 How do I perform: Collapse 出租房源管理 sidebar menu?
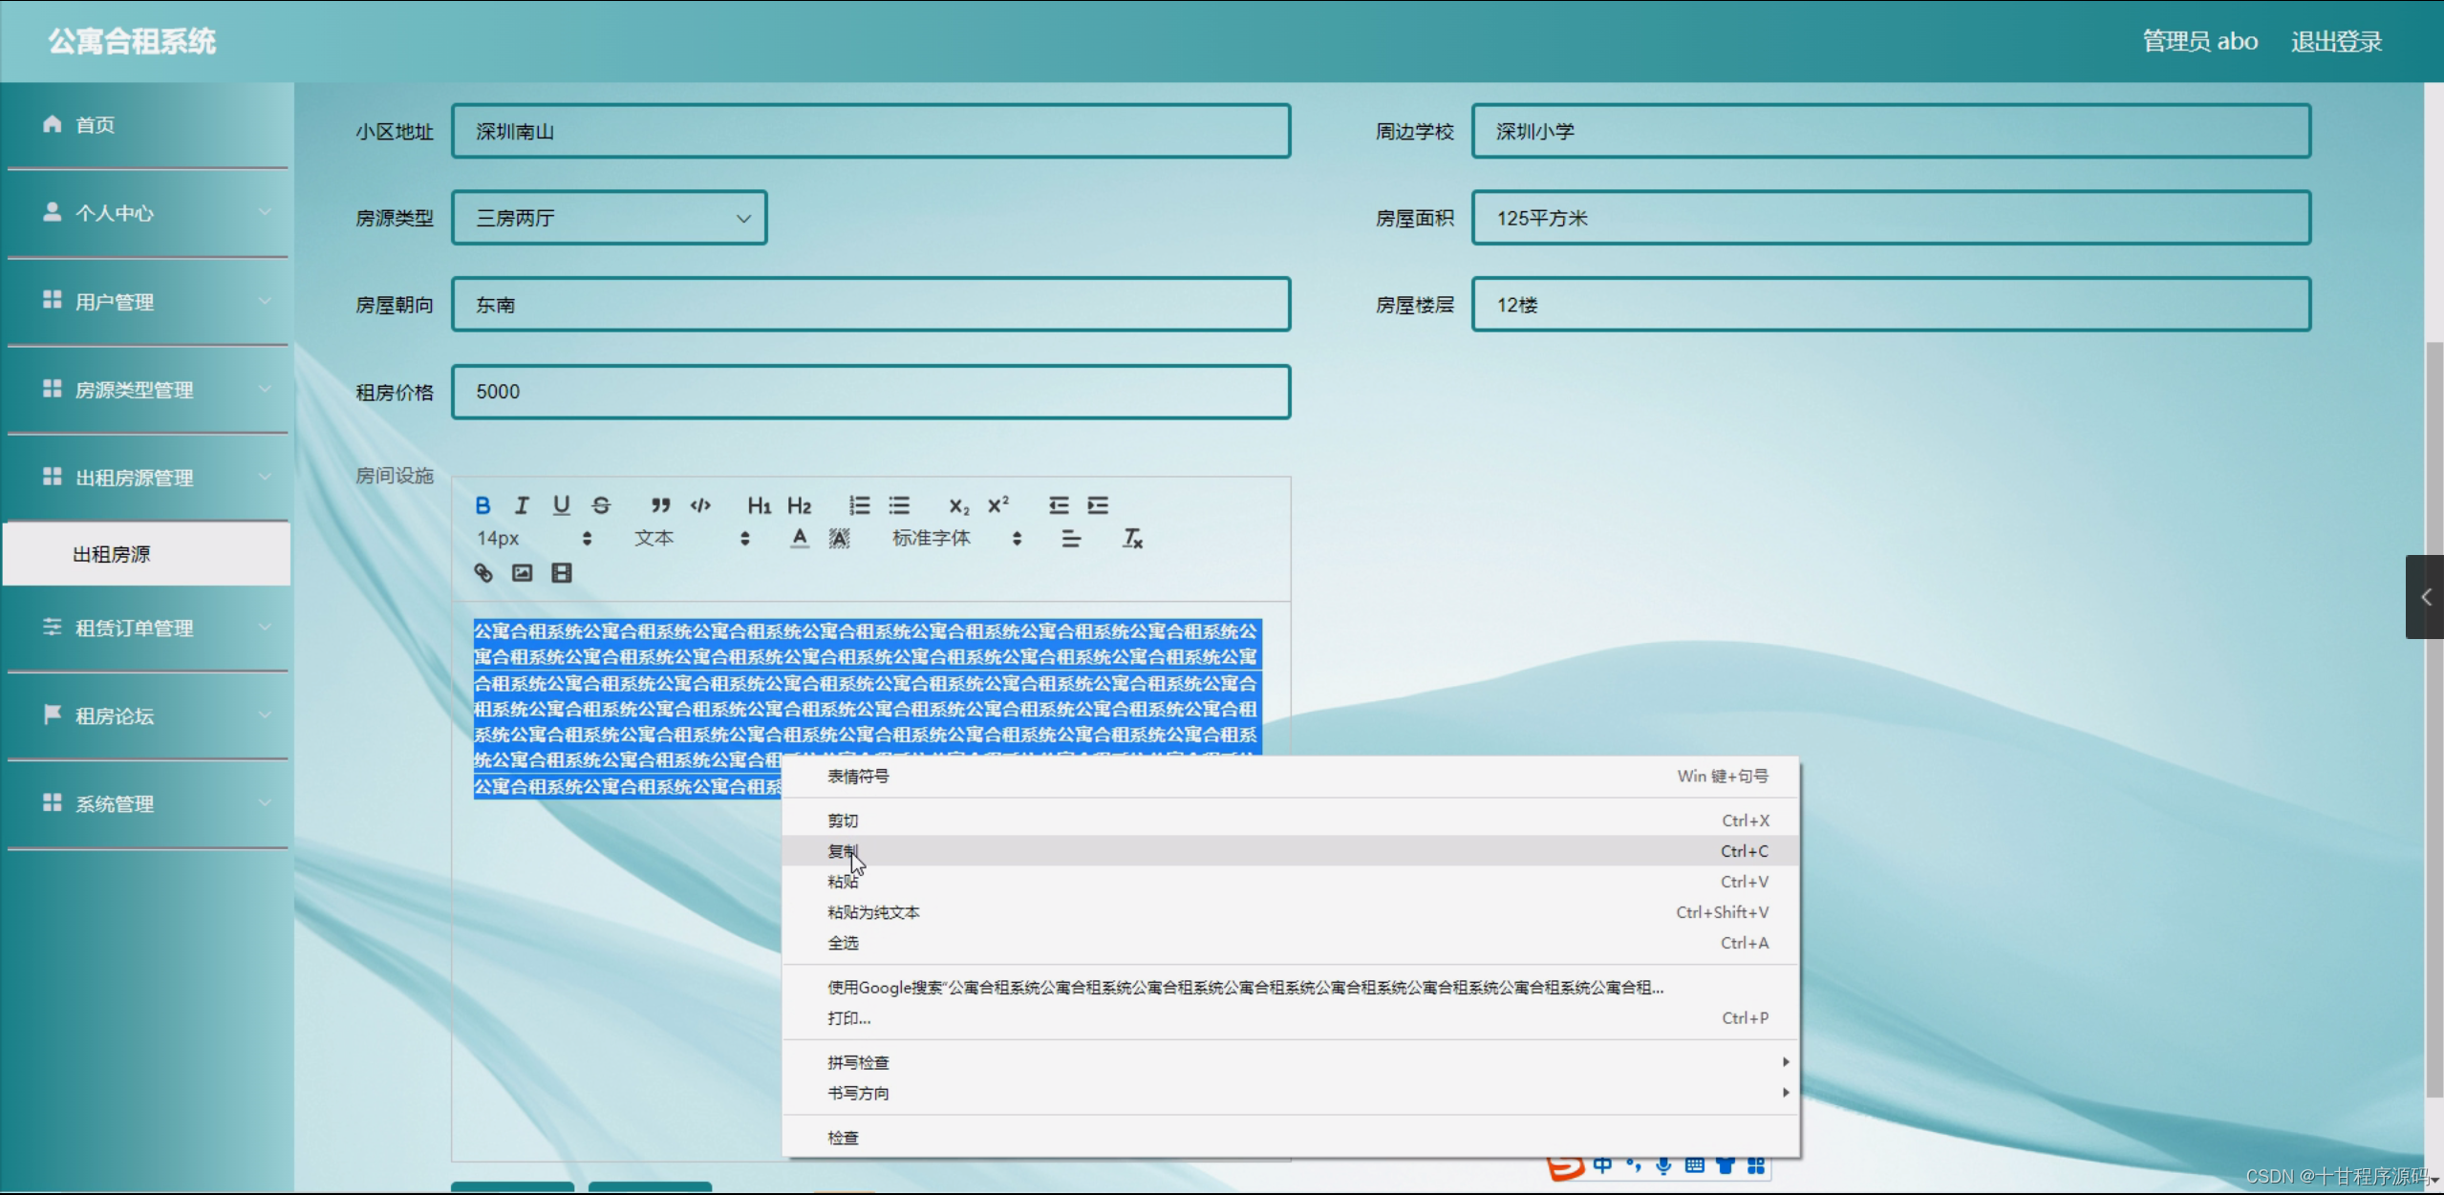point(147,478)
